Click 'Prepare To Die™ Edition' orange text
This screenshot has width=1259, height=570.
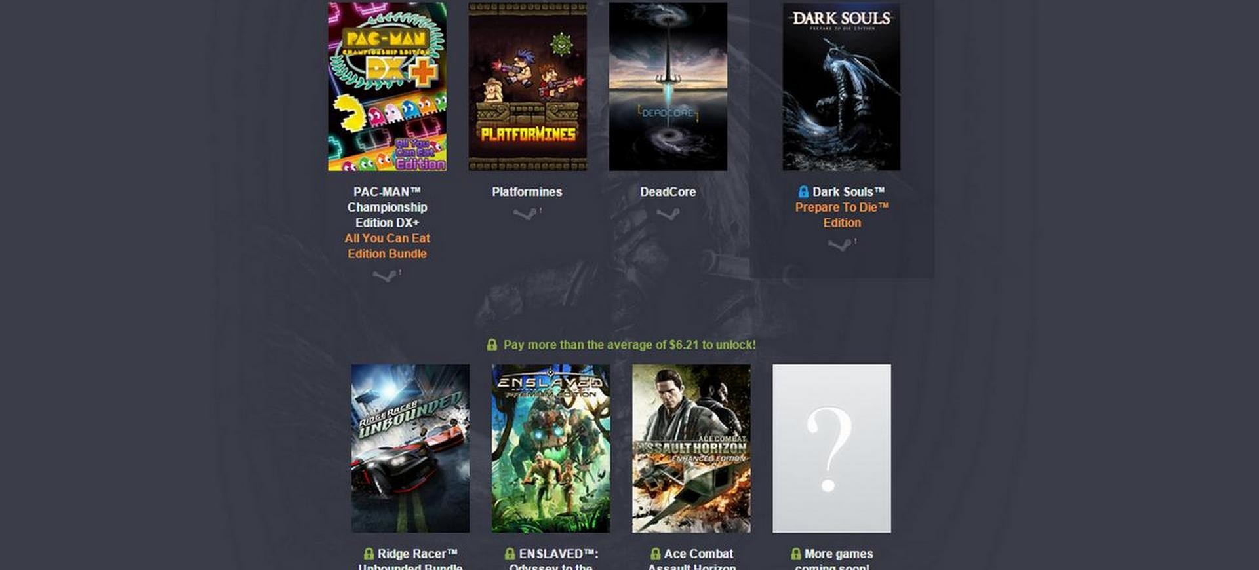pos(842,215)
